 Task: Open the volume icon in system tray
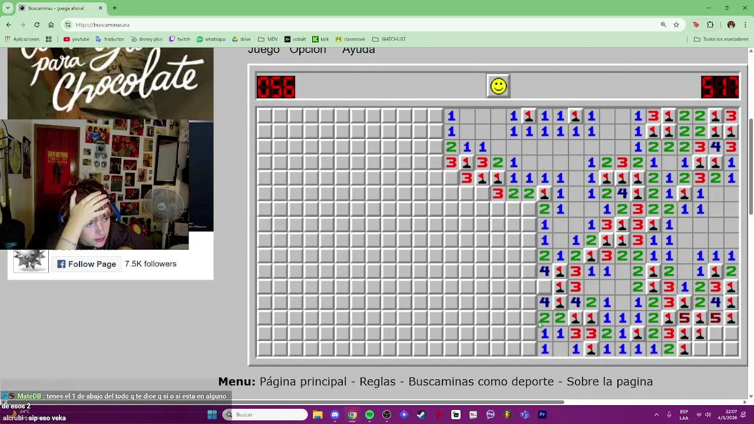[x=707, y=415]
